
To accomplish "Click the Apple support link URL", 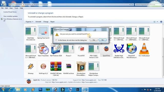I will click(x=89, y=80).
